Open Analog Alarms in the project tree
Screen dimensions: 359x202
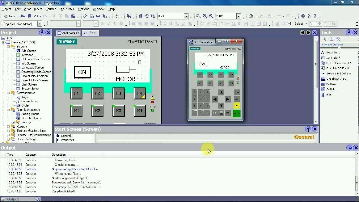click(x=30, y=114)
